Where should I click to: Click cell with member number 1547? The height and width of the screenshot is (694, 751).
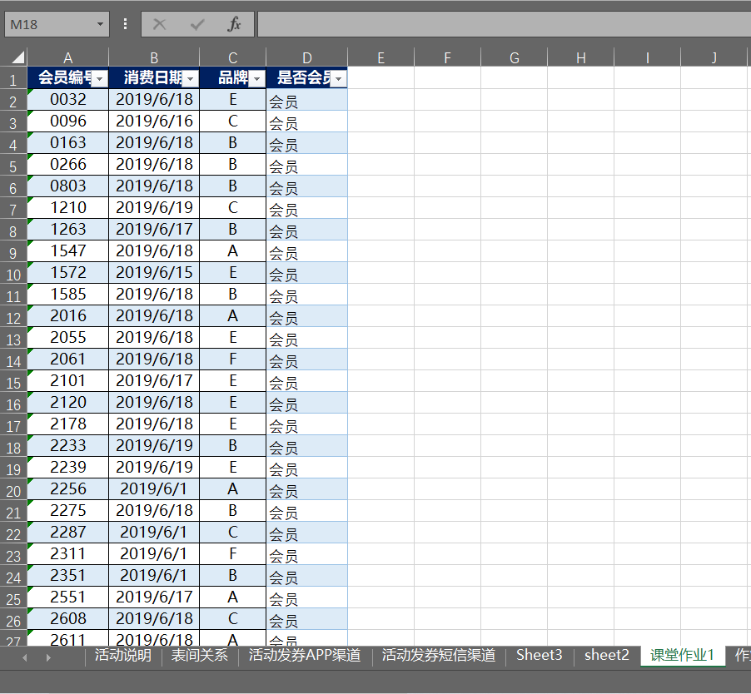point(68,250)
